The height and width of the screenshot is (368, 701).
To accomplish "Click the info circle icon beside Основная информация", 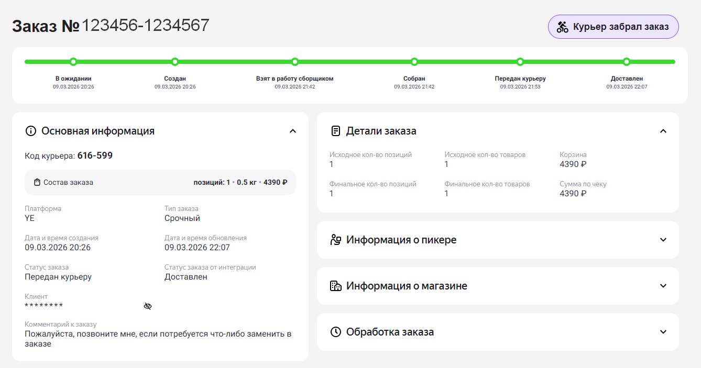I will point(31,131).
